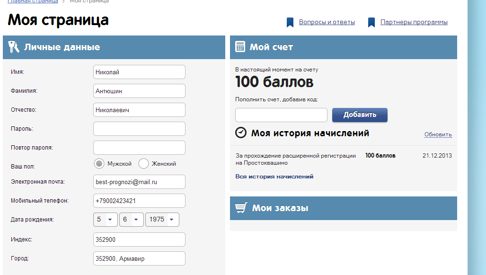486x275 pixels.
Task: Open the birth day dropdown showing 5
Action: [x=106, y=220]
